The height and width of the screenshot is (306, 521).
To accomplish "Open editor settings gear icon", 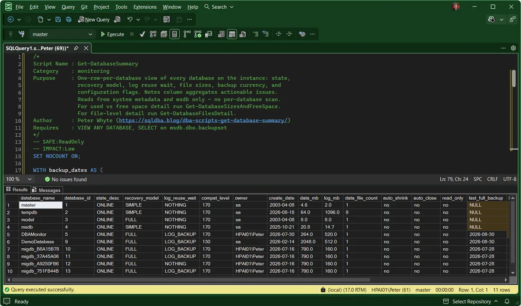I will pos(513,48).
